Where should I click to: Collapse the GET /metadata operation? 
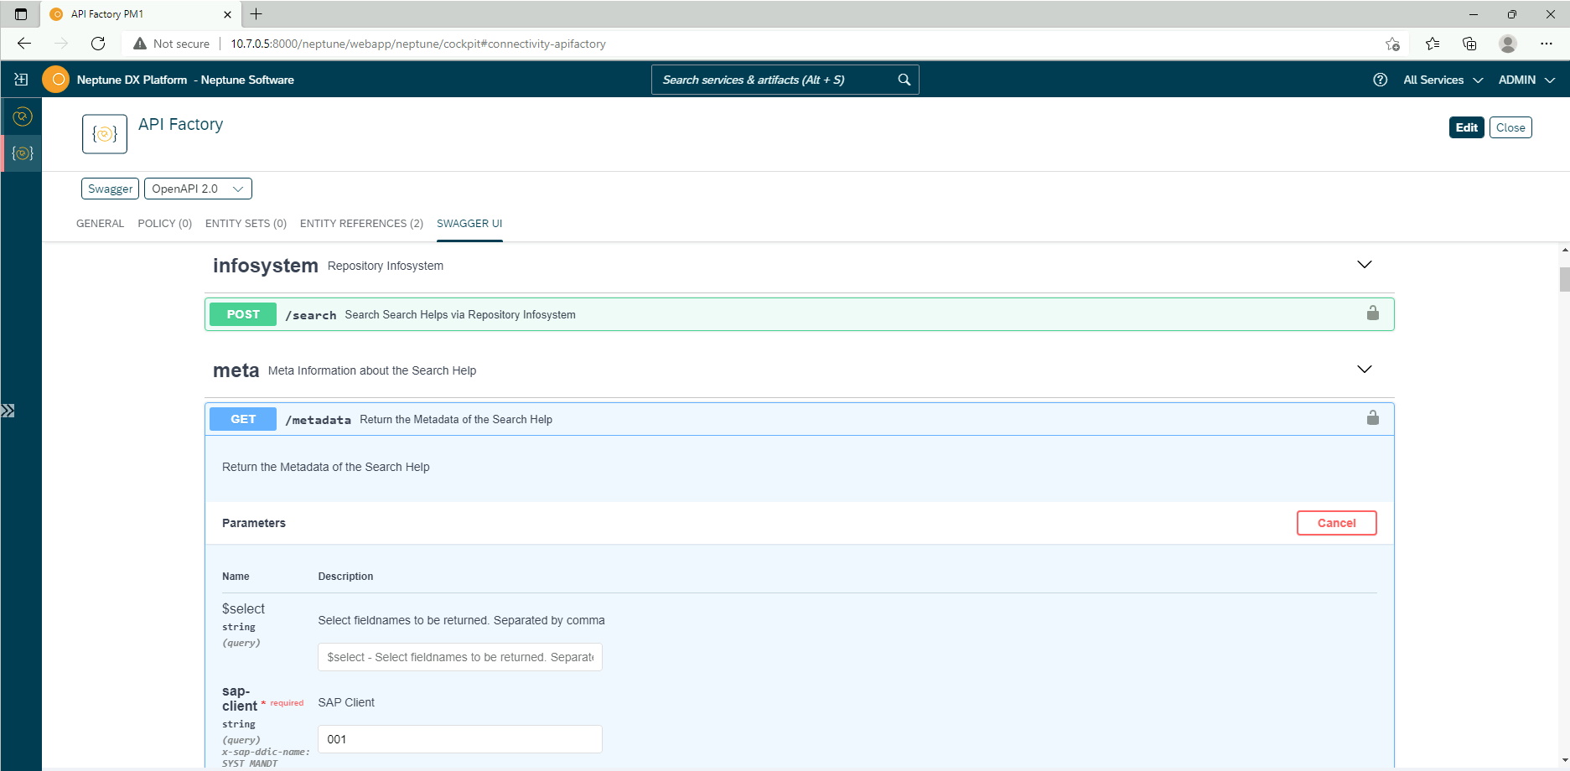800,419
